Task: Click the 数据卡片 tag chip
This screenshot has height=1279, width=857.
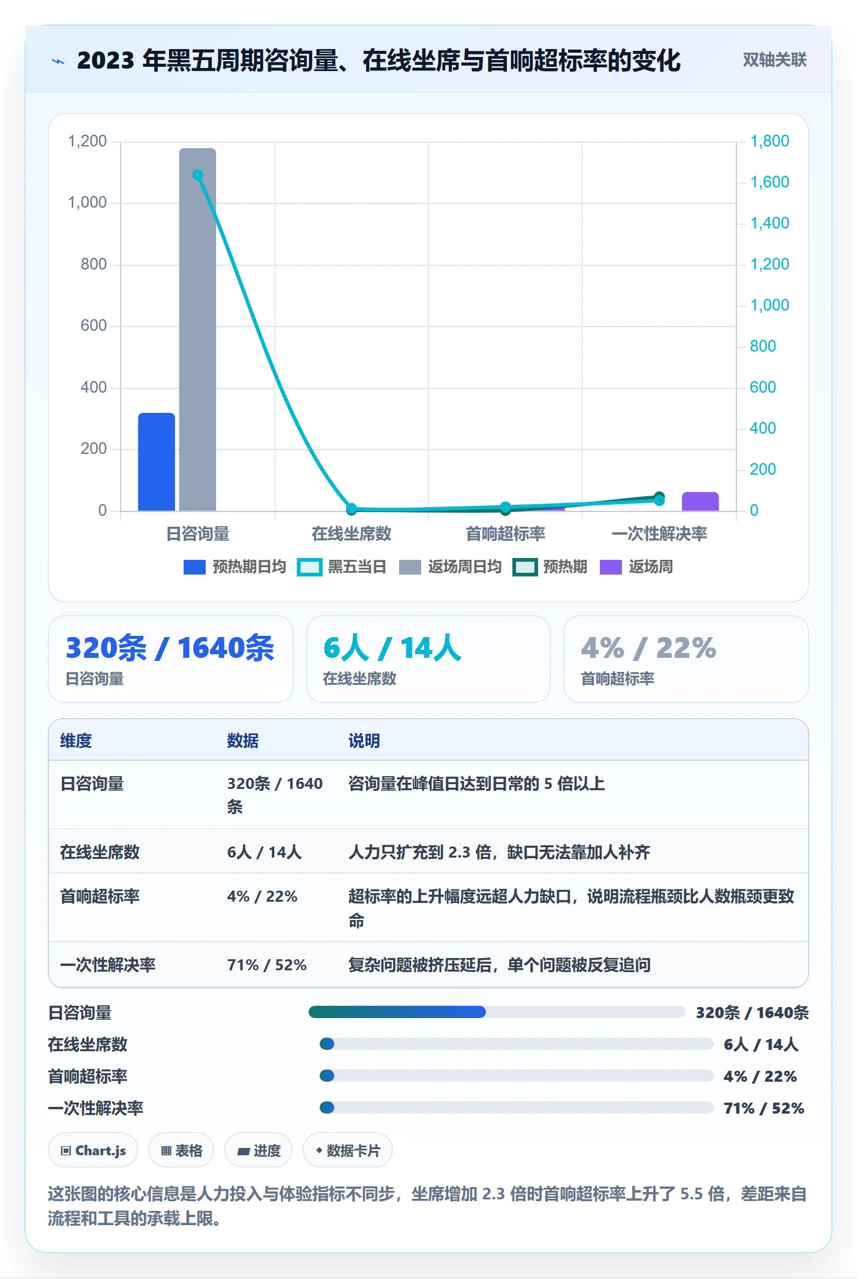Action: tap(348, 1150)
